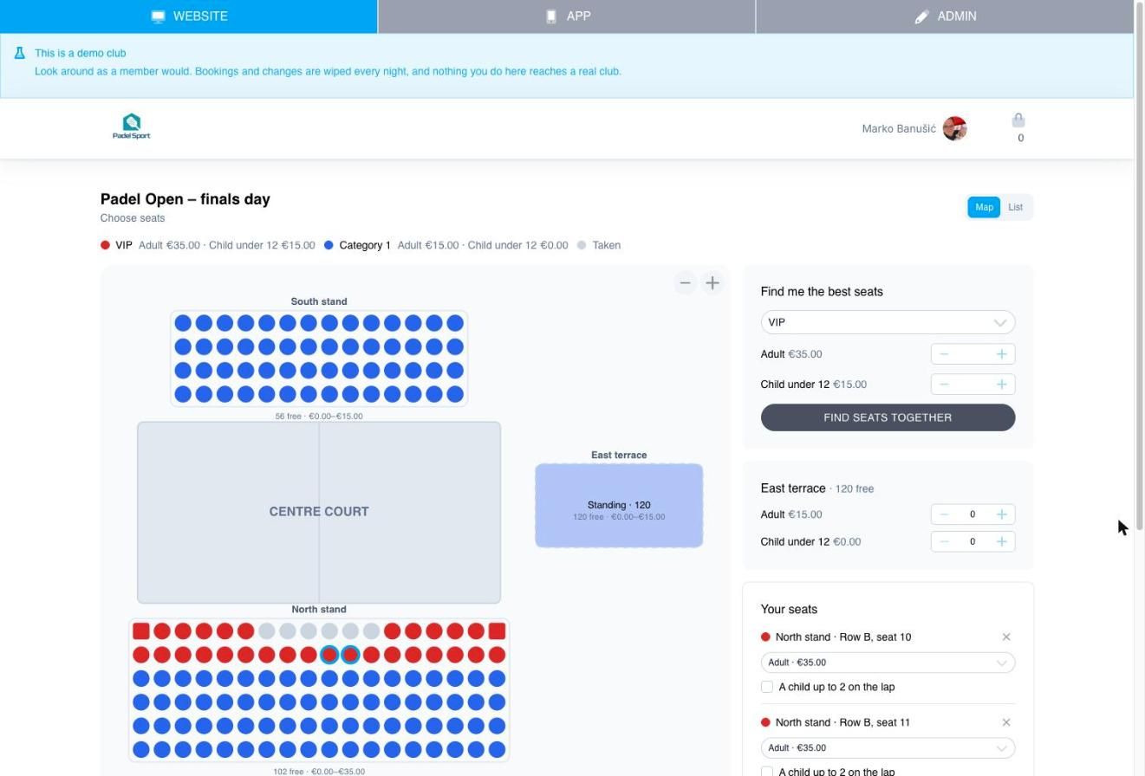Click 'Choose seats' subtitle
This screenshot has width=1145, height=776.
point(133,218)
